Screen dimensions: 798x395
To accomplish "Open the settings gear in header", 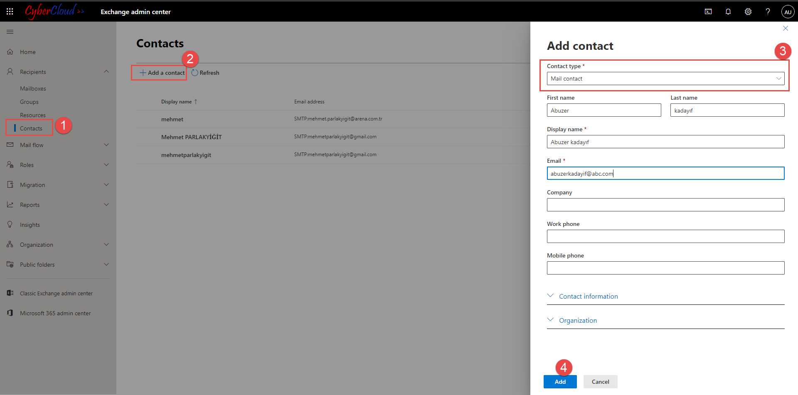I will pyautogui.click(x=748, y=12).
